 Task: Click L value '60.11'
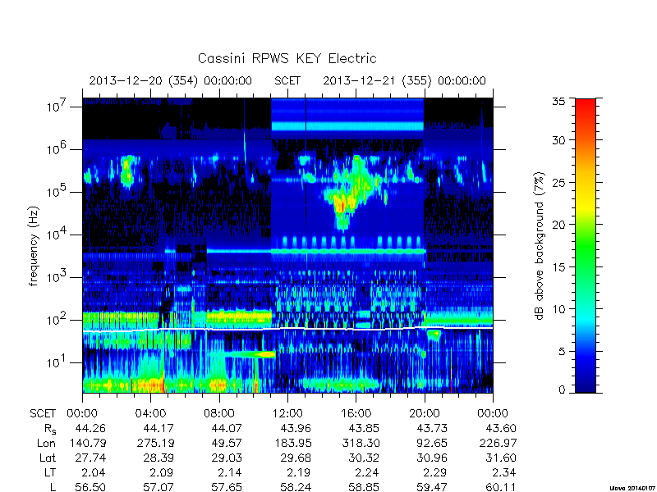click(501, 487)
